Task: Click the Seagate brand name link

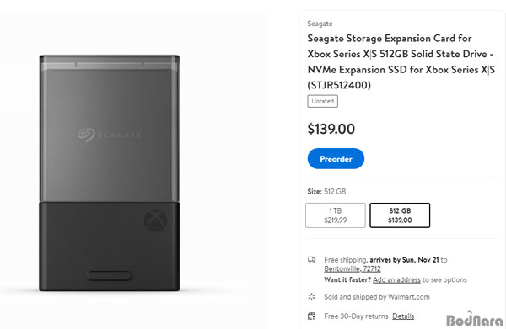Action: 320,24
